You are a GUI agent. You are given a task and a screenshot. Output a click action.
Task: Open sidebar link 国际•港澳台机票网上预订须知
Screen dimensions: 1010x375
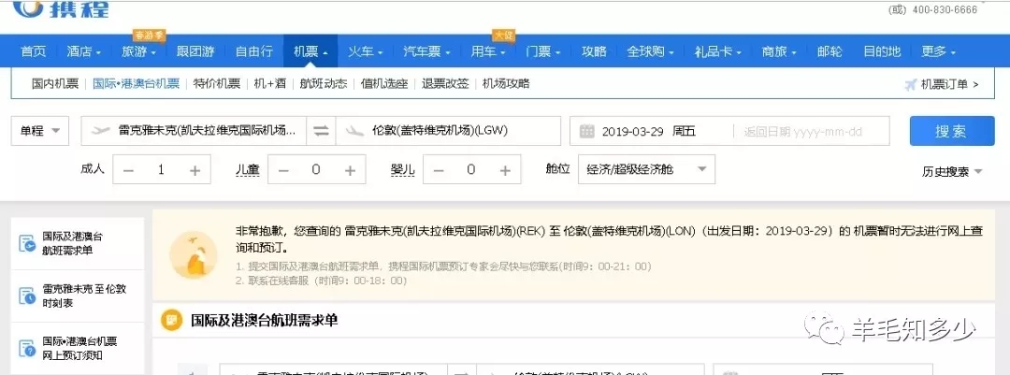click(x=78, y=348)
